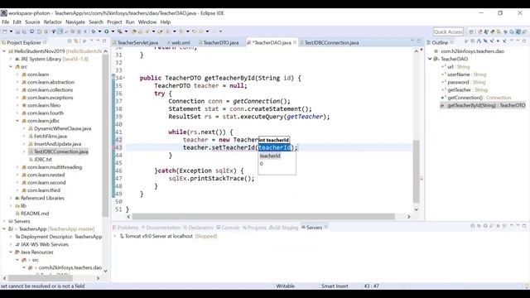Open the Problems view tab
The image size is (530, 298).
point(125,228)
